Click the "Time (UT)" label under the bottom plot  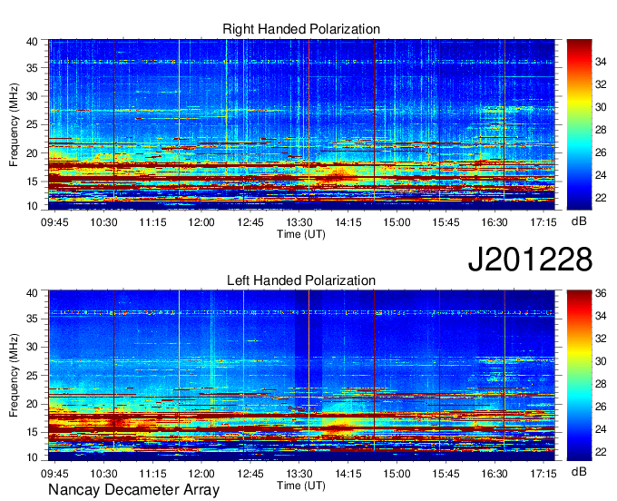point(301,486)
